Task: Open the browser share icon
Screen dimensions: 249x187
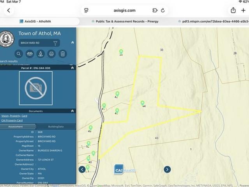Action: (x=233, y=11)
